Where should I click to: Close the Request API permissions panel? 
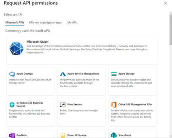(166, 3)
